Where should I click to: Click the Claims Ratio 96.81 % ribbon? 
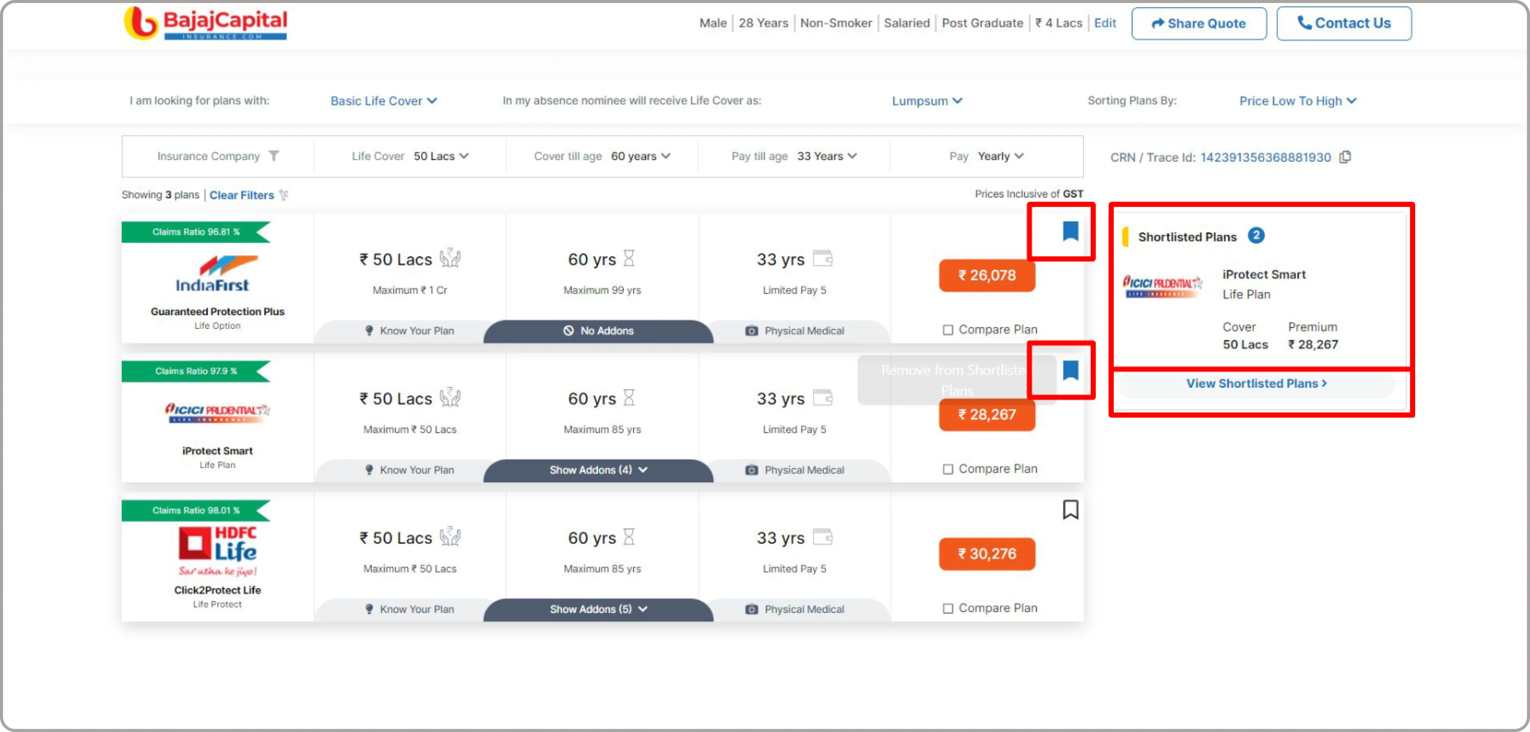(x=196, y=232)
